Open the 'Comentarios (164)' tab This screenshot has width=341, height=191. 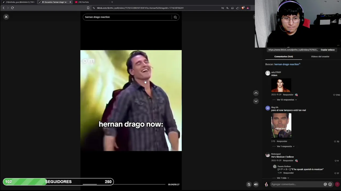(x=283, y=57)
